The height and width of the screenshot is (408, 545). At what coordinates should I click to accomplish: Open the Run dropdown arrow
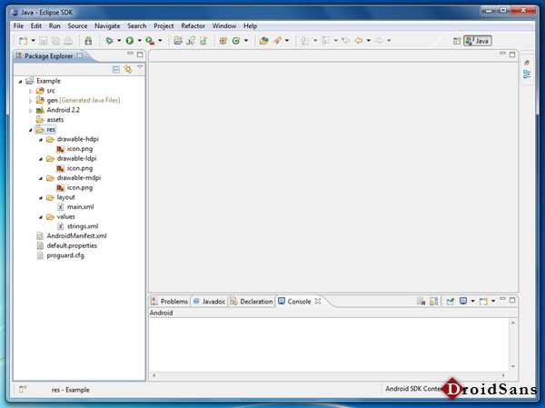click(x=139, y=41)
